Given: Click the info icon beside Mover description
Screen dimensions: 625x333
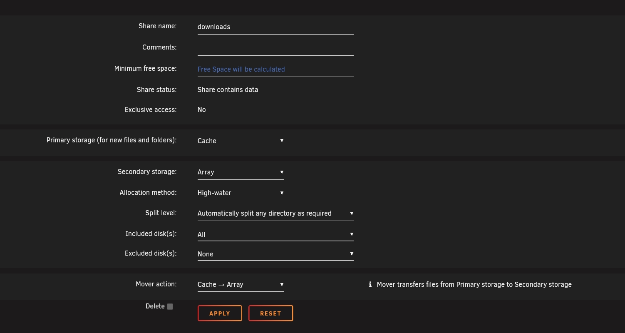Looking at the screenshot, I should [x=370, y=284].
